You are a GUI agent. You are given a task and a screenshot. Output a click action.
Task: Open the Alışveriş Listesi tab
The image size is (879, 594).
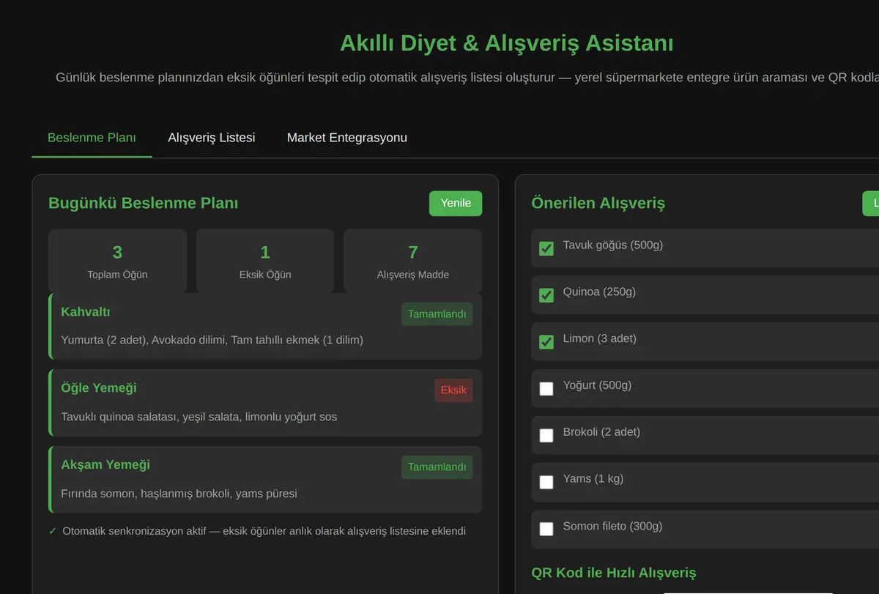point(212,138)
